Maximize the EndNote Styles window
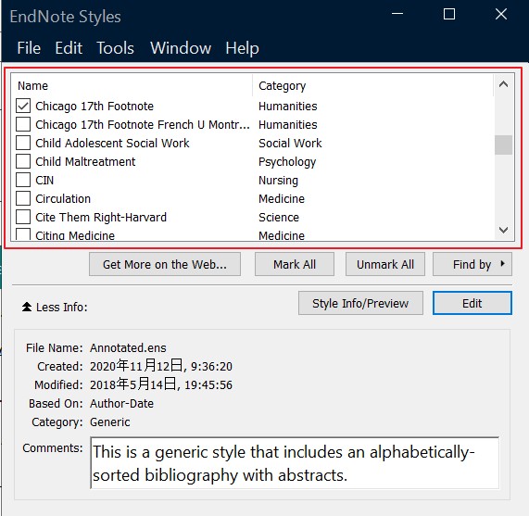The width and height of the screenshot is (529, 516). (449, 14)
